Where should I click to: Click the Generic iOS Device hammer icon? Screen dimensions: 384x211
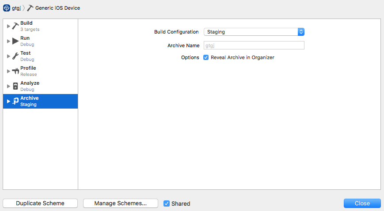pyautogui.click(x=30, y=8)
